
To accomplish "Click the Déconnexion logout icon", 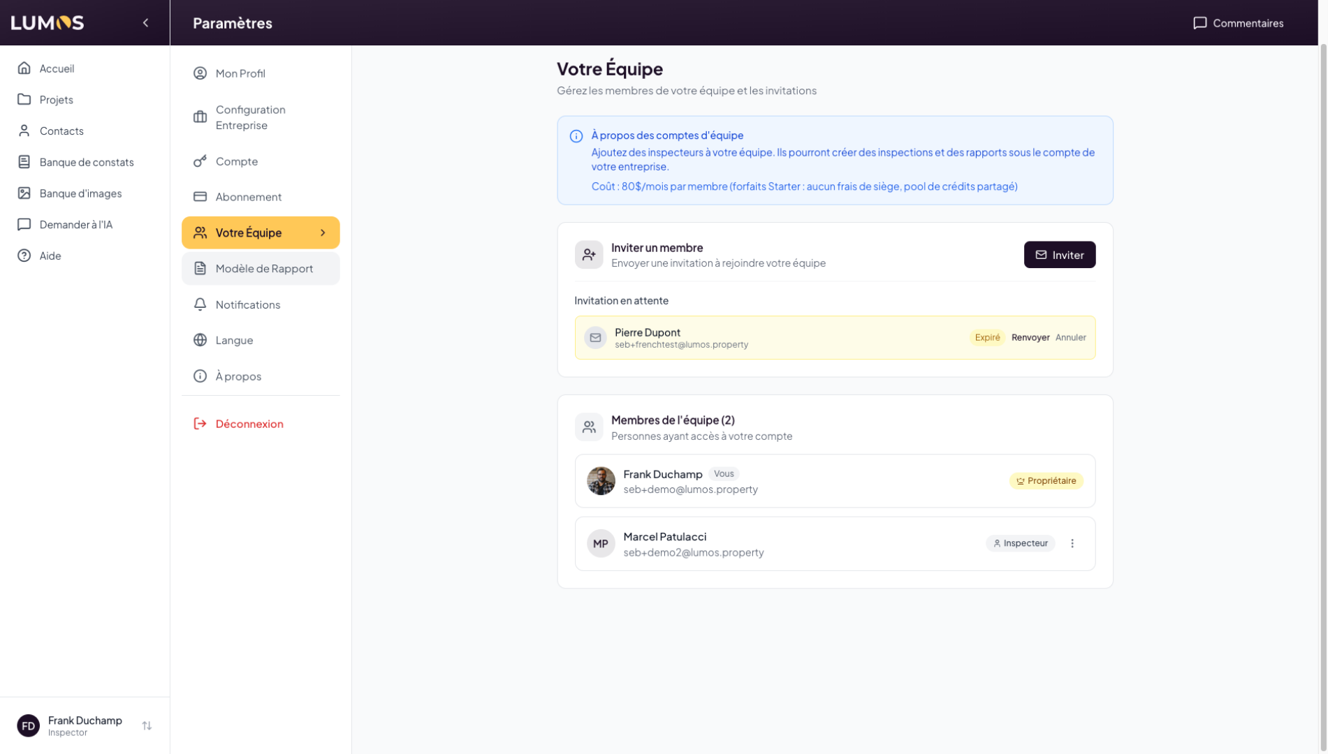I will click(200, 424).
